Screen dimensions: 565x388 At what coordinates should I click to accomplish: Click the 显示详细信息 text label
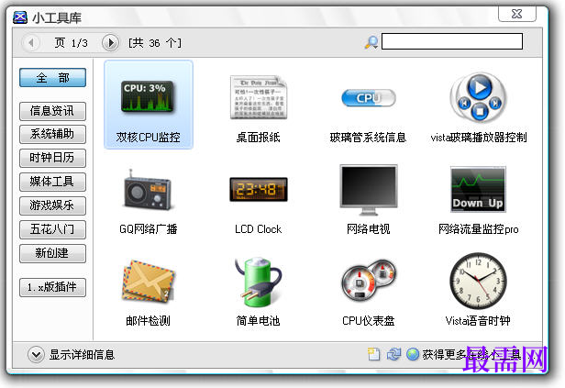pos(82,354)
